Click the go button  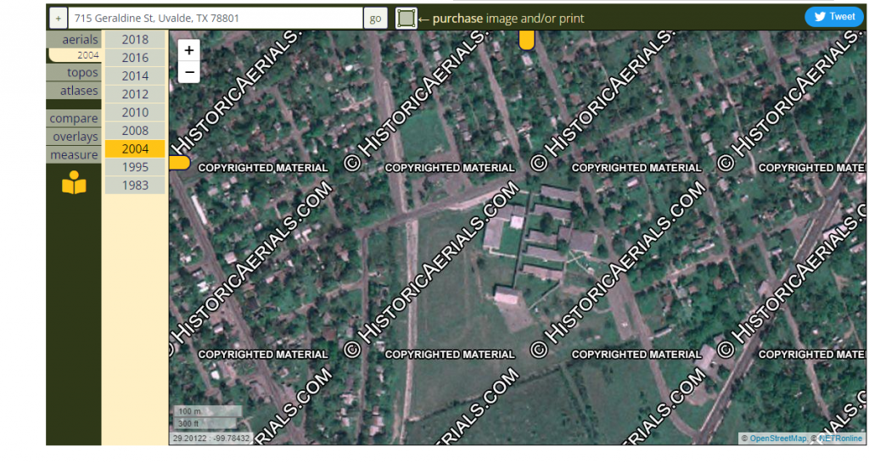tap(375, 19)
